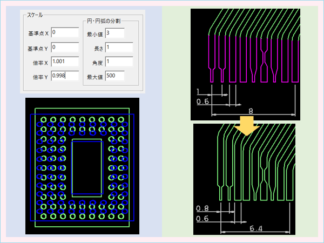Click the 基準点 Y input field
The image size is (324, 243).
tap(65, 48)
